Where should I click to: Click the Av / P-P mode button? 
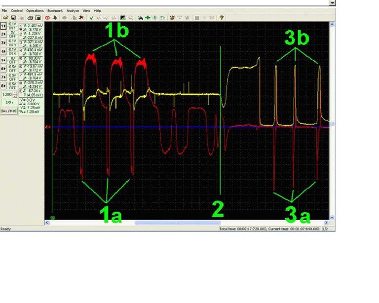9,111
